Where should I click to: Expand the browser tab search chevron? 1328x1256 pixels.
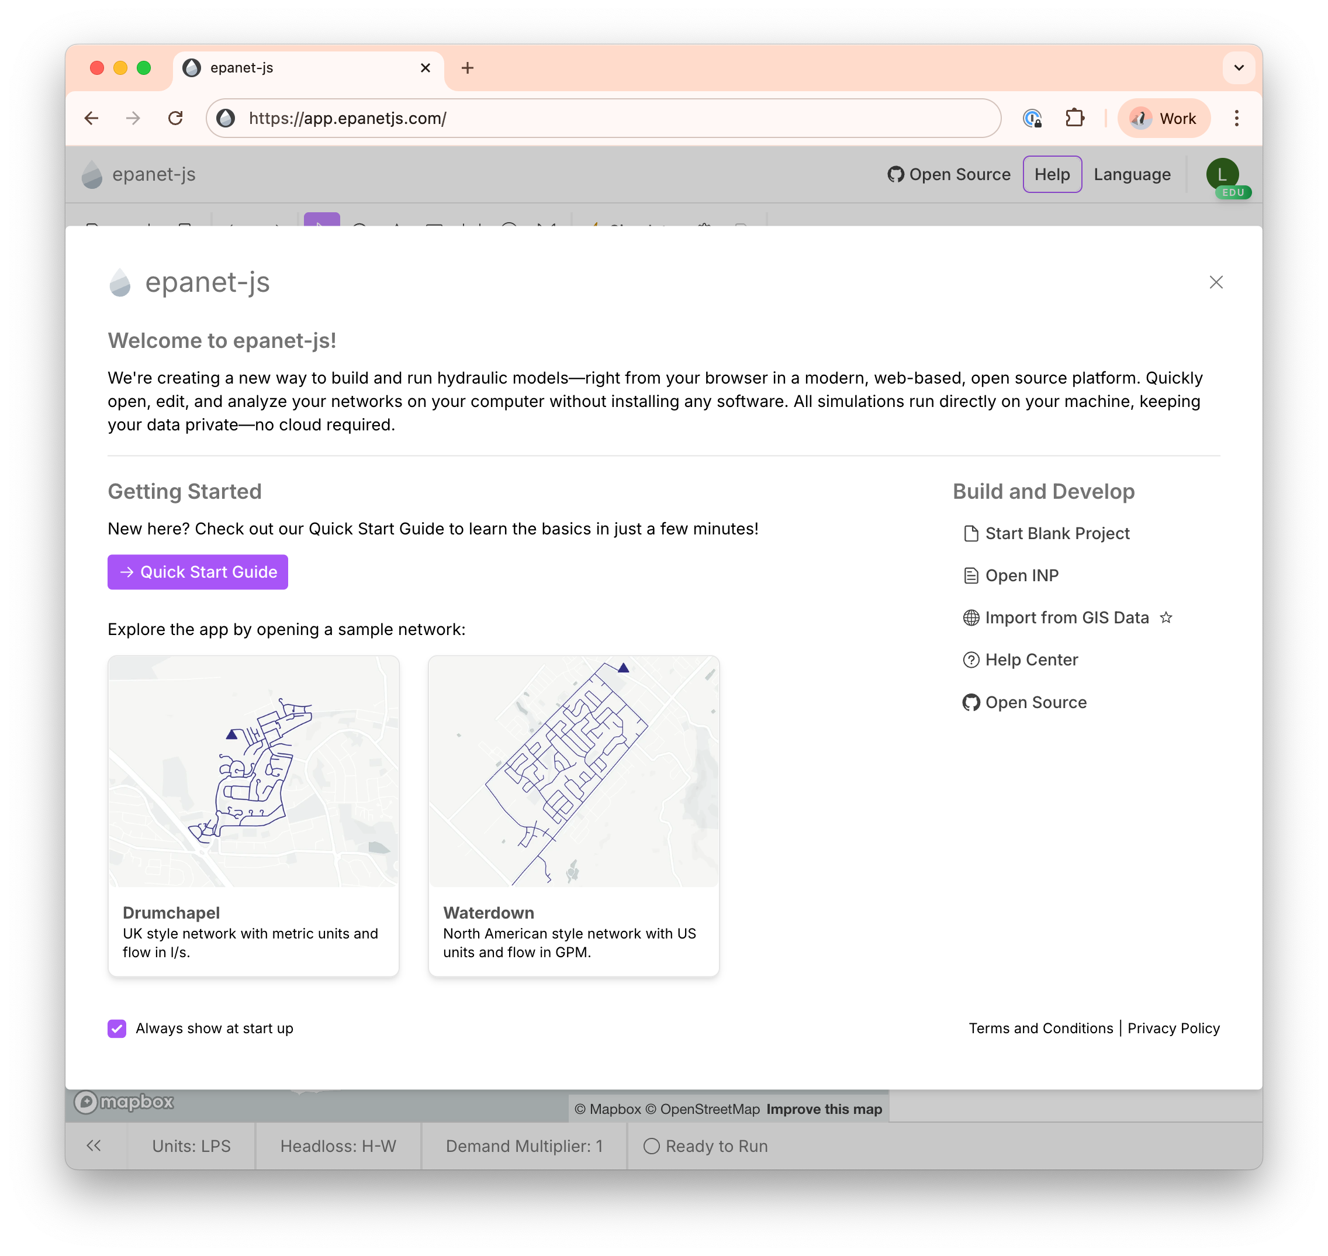coord(1239,68)
